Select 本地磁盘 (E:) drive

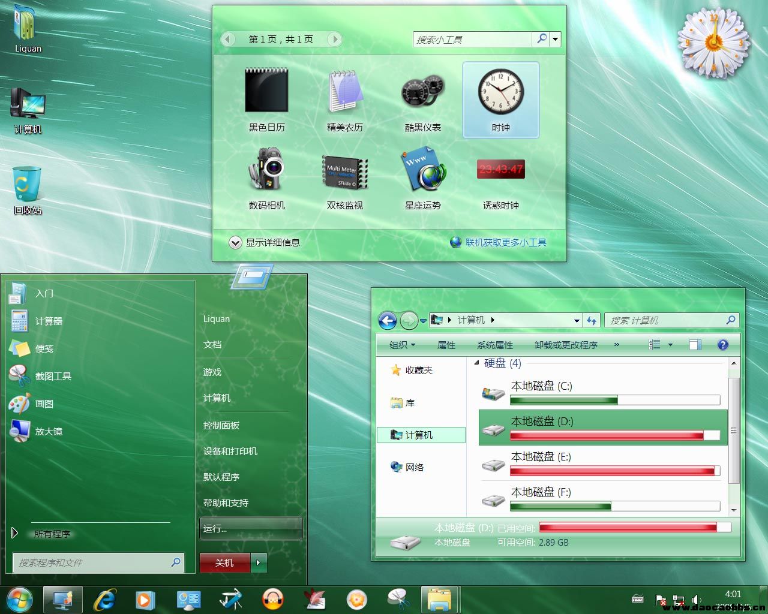603,463
